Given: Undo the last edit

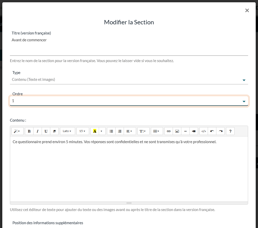Looking at the screenshot, I should 212,131.
